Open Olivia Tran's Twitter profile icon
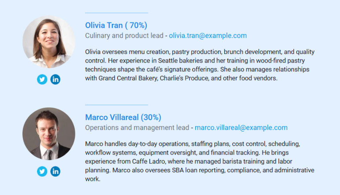The image size is (340, 195). pyautogui.click(x=42, y=79)
